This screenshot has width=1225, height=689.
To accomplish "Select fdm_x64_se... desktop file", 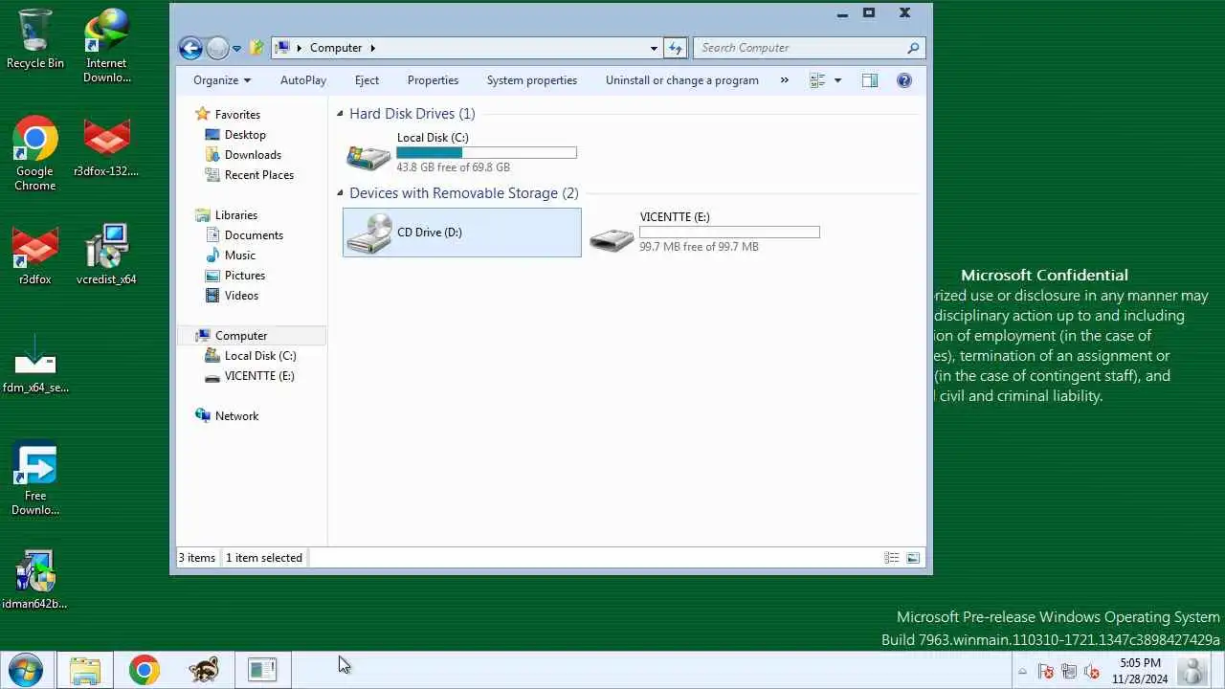I will [35, 364].
